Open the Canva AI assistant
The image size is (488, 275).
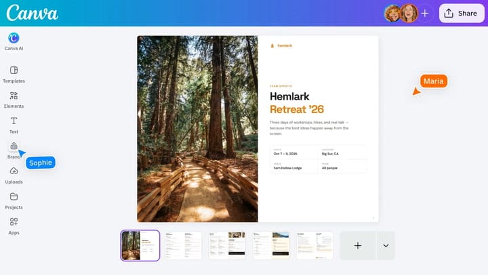[x=14, y=42]
